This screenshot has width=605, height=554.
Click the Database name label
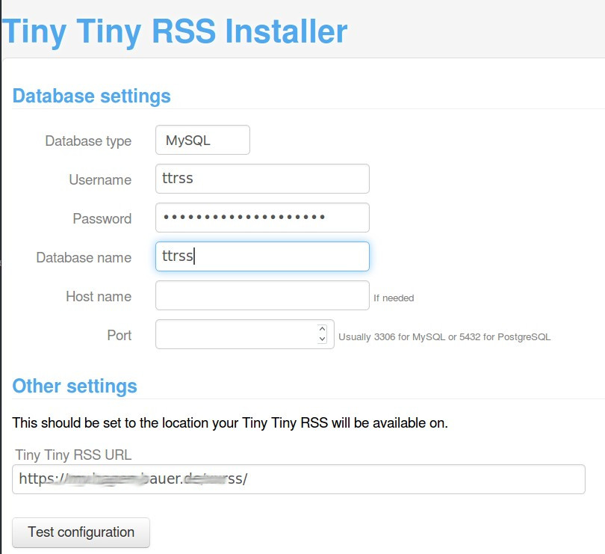(84, 258)
